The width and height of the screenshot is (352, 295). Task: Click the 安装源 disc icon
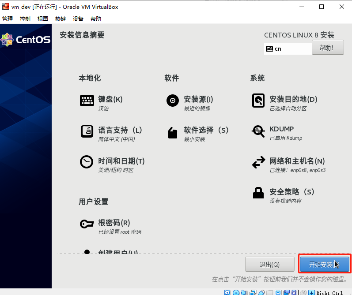click(173, 101)
